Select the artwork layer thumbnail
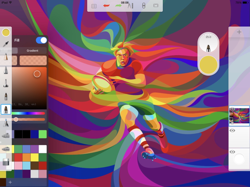The width and height of the screenshot is (250, 187). tap(239, 116)
